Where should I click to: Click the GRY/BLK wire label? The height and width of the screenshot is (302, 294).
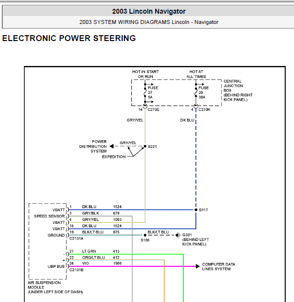[x=90, y=213]
